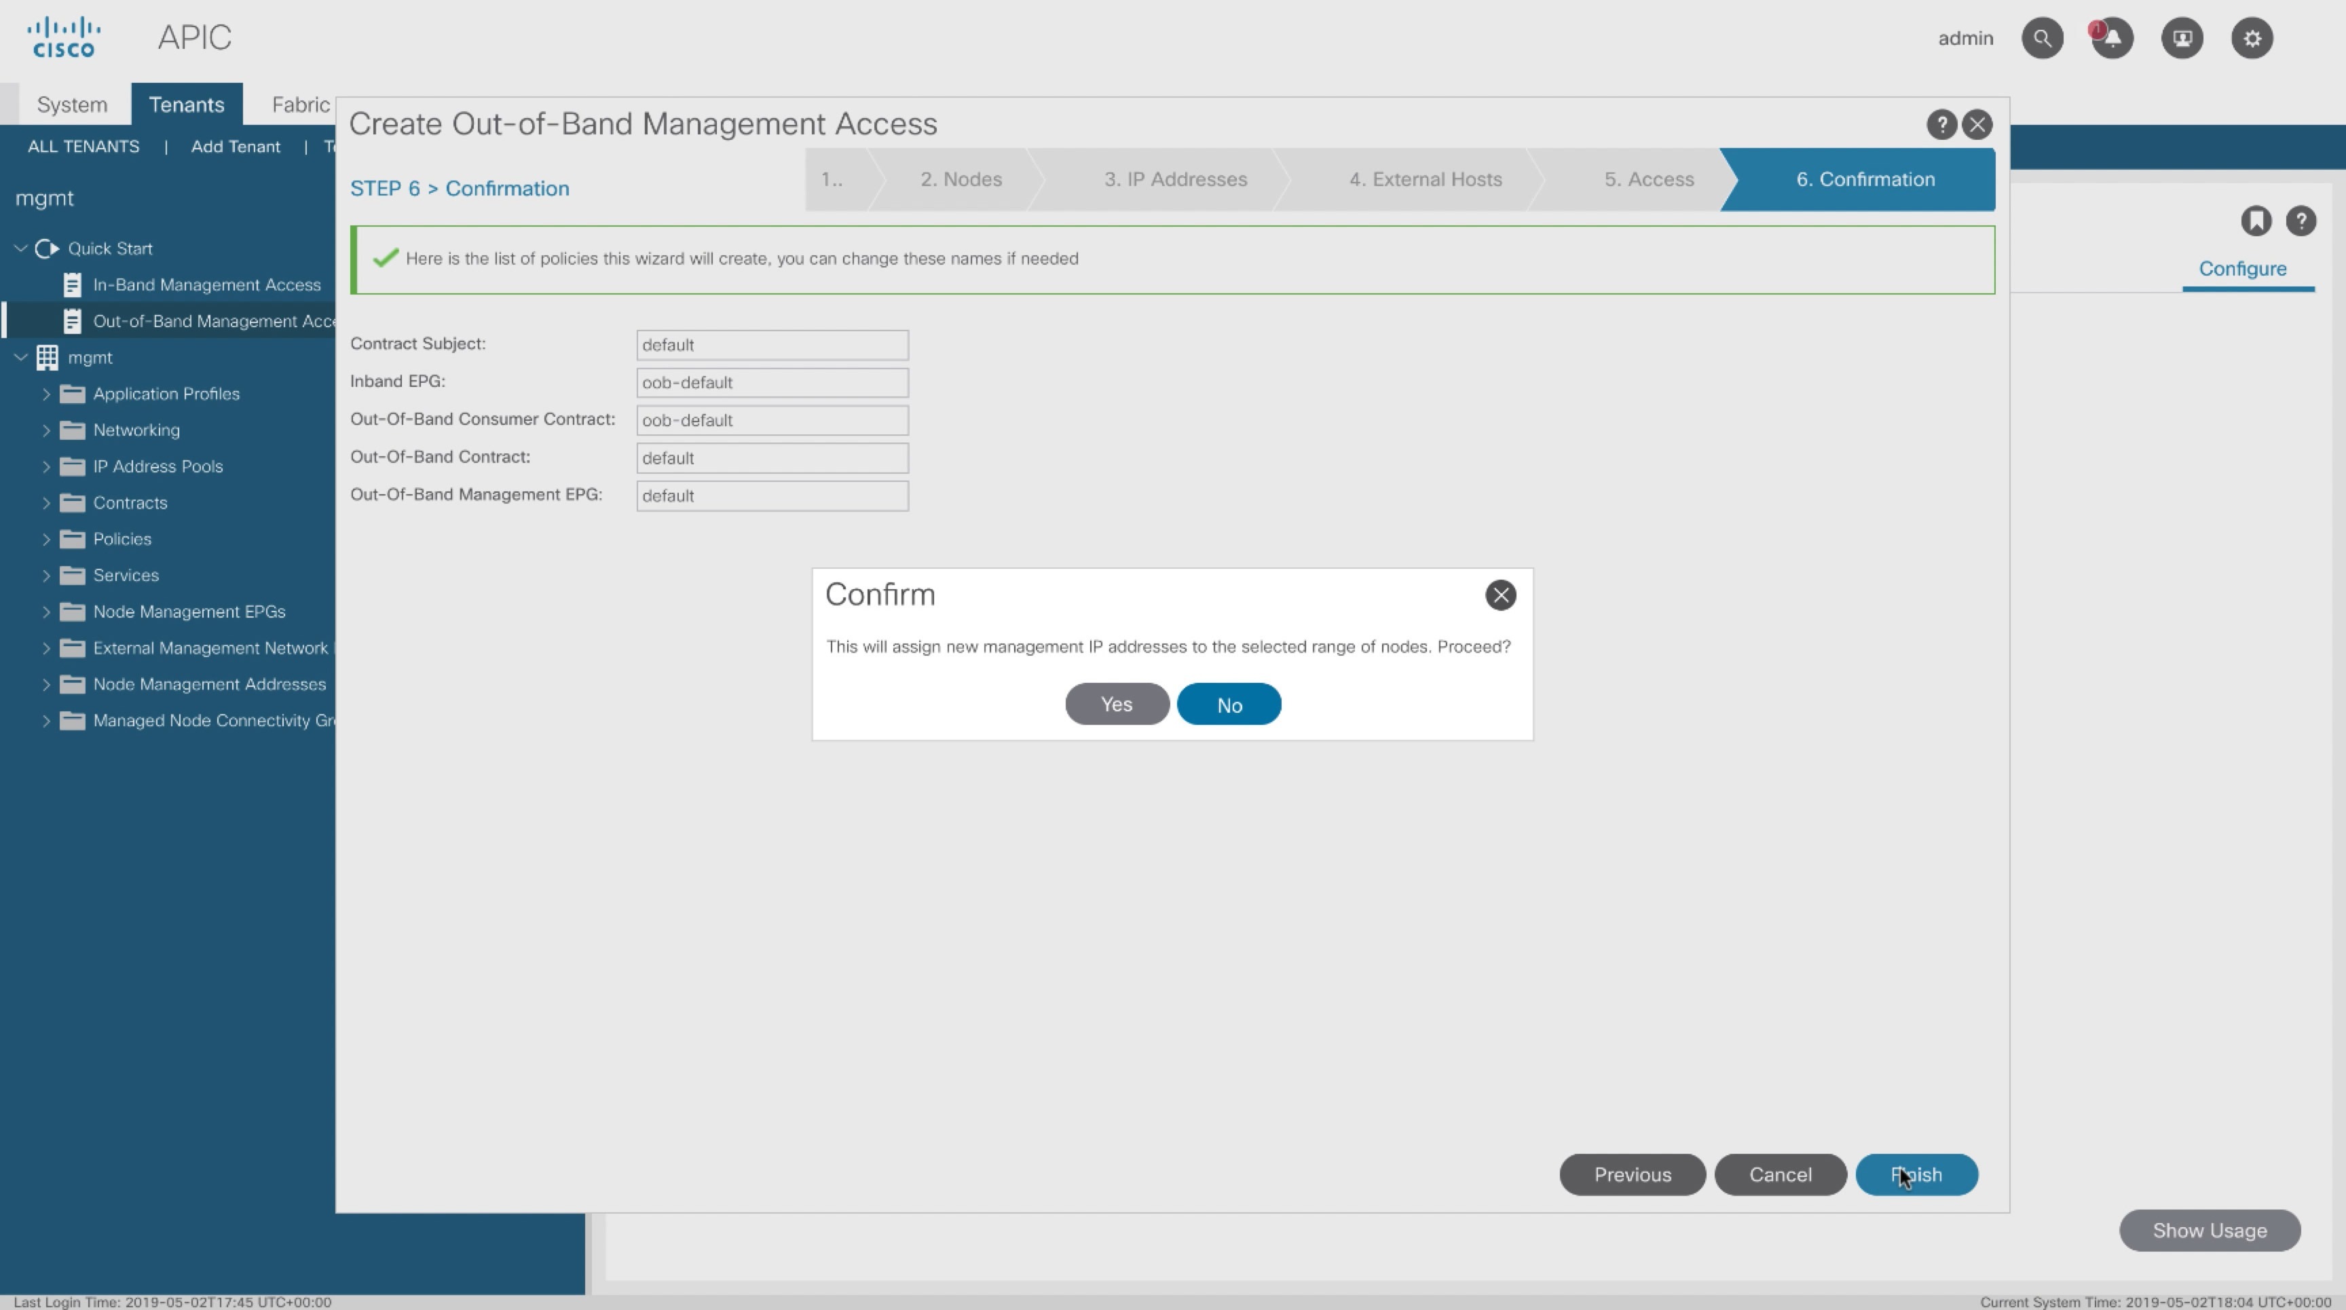The width and height of the screenshot is (2346, 1310).
Task: Expand the Application Profiles folder
Action: coord(46,394)
